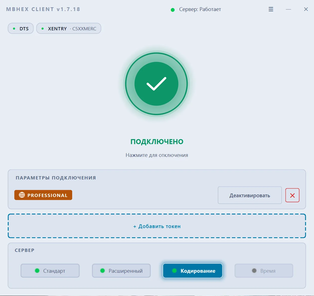Click the Сервер: Работает status indicator

coord(196,10)
